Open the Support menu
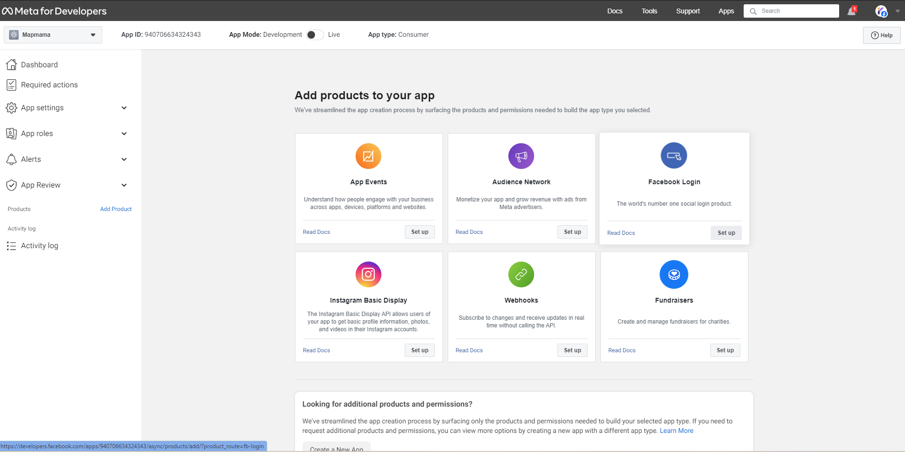This screenshot has width=905, height=452. pyautogui.click(x=688, y=11)
